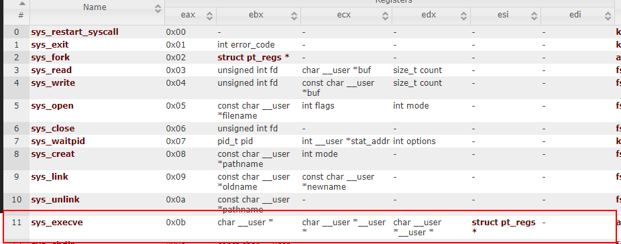Open the sys_execve entry
The height and width of the screenshot is (244, 621).
pyautogui.click(x=57, y=223)
